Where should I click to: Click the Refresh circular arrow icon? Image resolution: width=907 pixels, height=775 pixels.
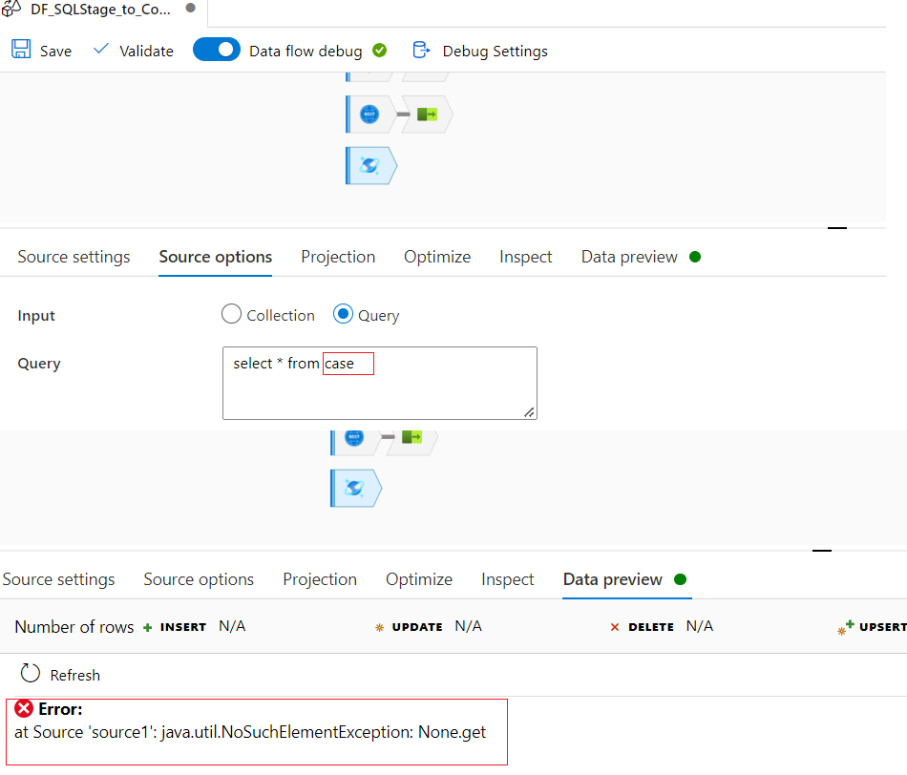(x=31, y=674)
